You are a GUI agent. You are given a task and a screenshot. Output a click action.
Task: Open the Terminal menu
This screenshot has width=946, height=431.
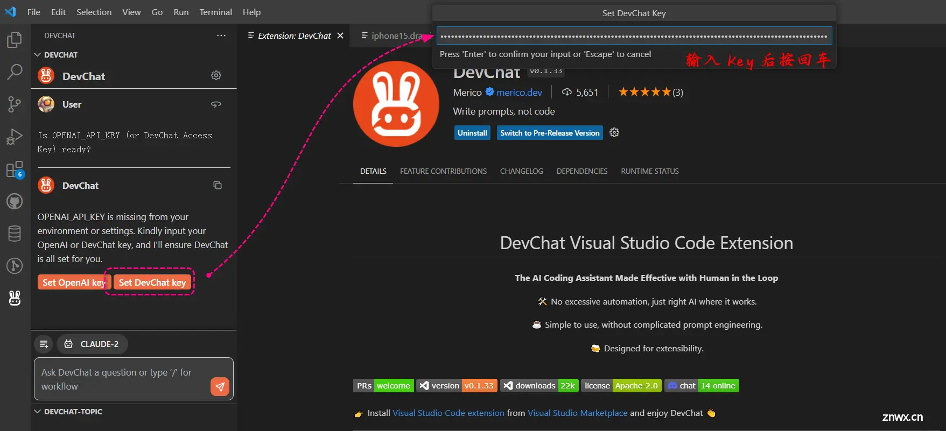tap(215, 12)
